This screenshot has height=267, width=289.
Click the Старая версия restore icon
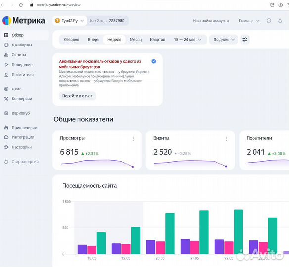[x=6, y=162]
